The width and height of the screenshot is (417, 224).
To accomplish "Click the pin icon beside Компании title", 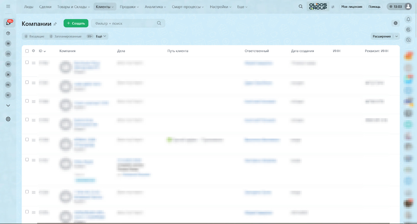I will point(55,24).
